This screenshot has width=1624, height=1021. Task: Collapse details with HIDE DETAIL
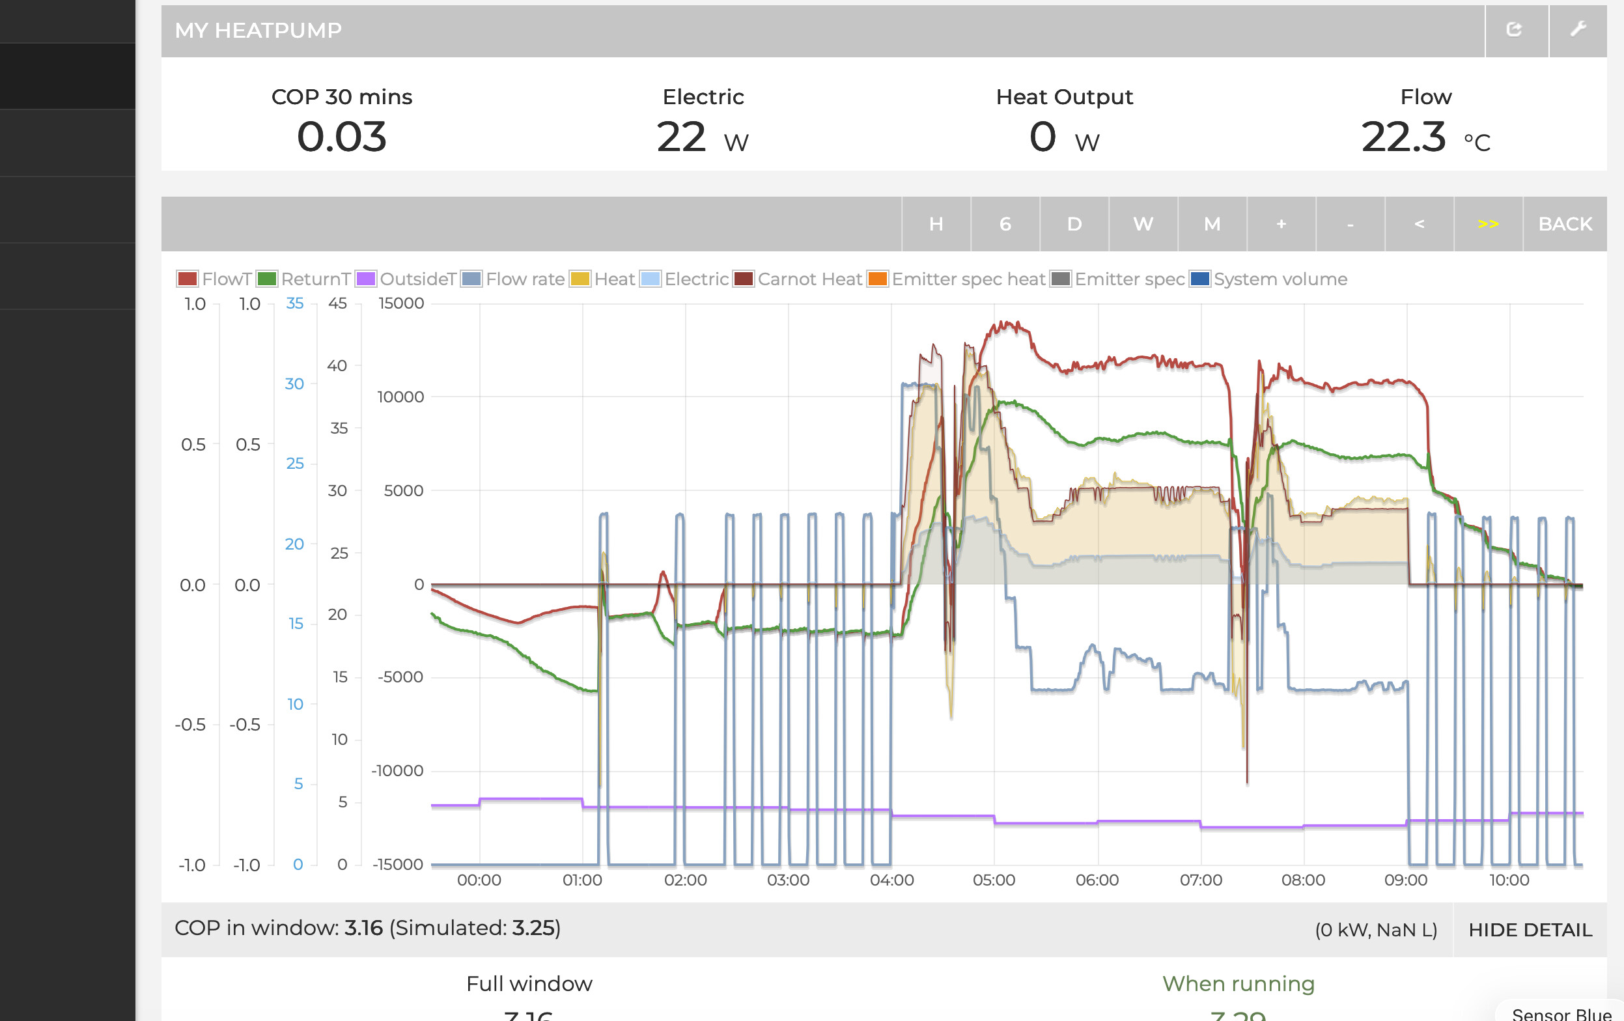1530,929
